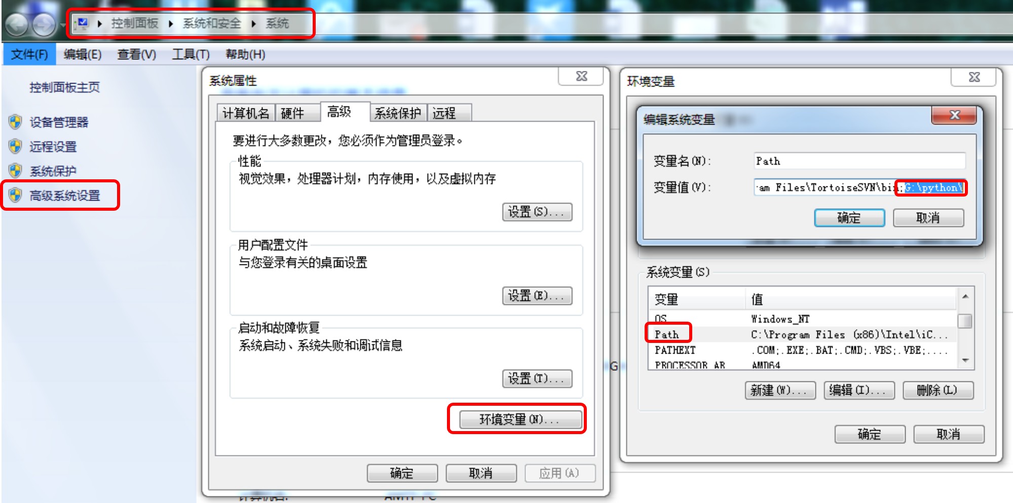Click the 编辑(I)... button for system variables

pos(858,390)
